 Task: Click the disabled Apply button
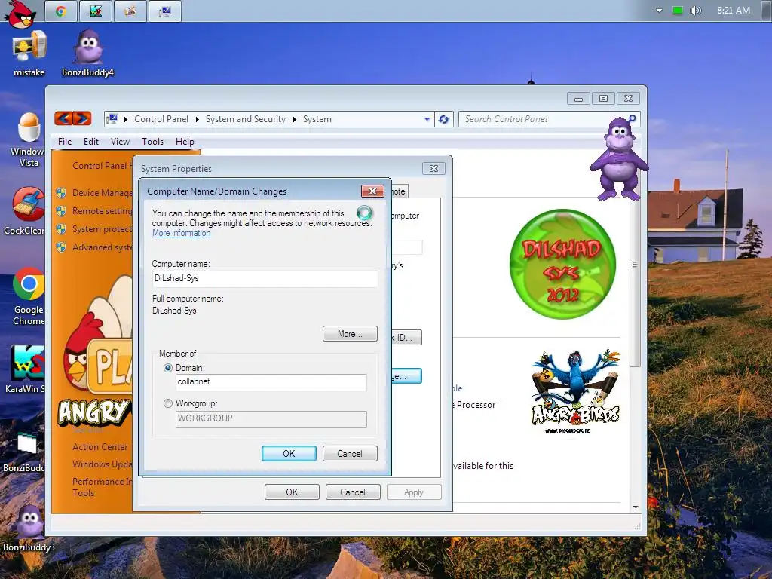[414, 492]
